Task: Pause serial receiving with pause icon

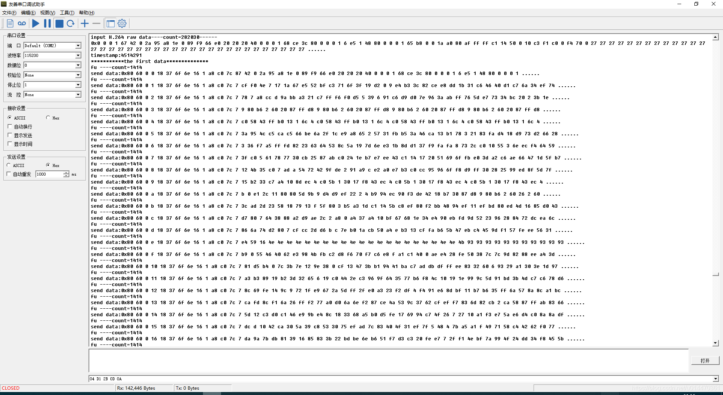Action: pyautogui.click(x=47, y=23)
